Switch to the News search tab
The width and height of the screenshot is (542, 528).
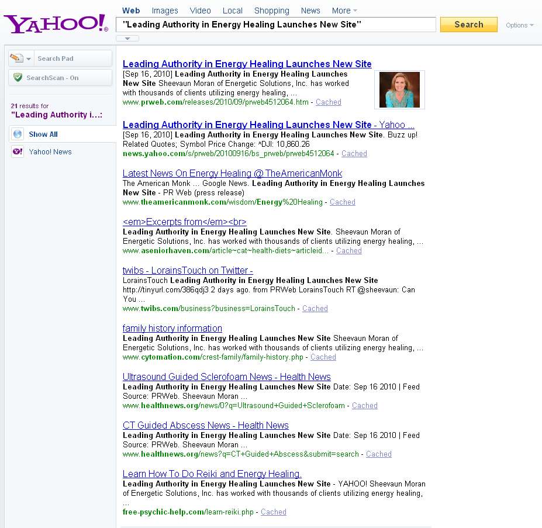pos(310,11)
